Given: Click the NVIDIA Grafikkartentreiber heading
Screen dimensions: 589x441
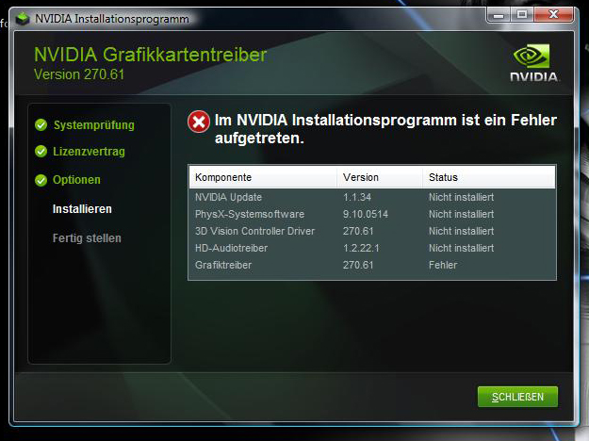Looking at the screenshot, I should (x=150, y=55).
